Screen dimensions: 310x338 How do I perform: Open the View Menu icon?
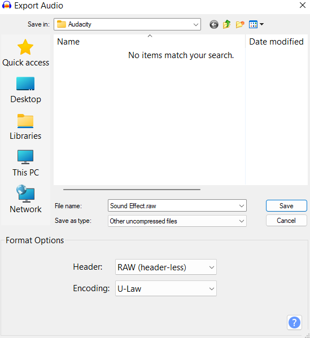[x=256, y=24]
